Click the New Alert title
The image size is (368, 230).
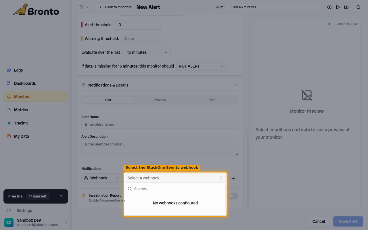click(148, 7)
